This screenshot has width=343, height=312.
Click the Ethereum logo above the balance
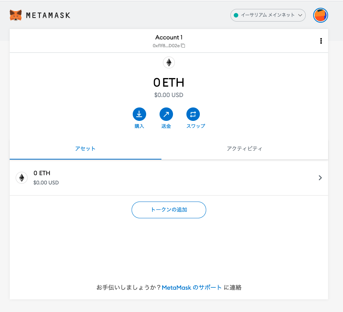(169, 62)
